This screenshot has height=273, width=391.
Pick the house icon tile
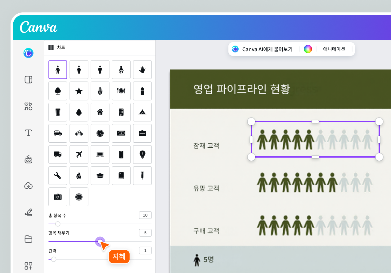click(x=100, y=112)
